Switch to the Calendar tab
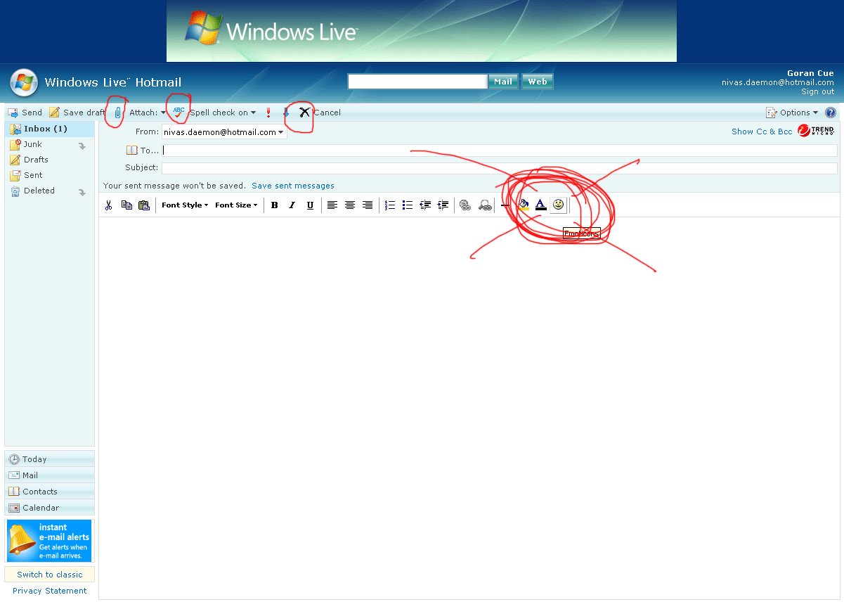 (49, 508)
